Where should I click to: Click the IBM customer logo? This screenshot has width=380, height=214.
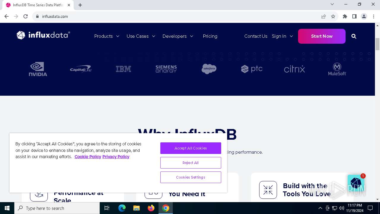tap(123, 69)
